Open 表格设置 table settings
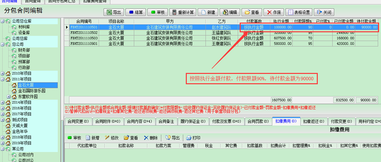 click(299, 12)
